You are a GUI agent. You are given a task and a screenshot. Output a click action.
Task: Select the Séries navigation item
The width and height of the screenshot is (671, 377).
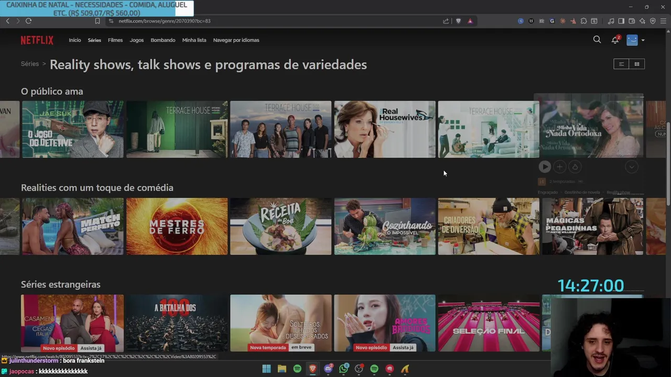click(x=94, y=40)
